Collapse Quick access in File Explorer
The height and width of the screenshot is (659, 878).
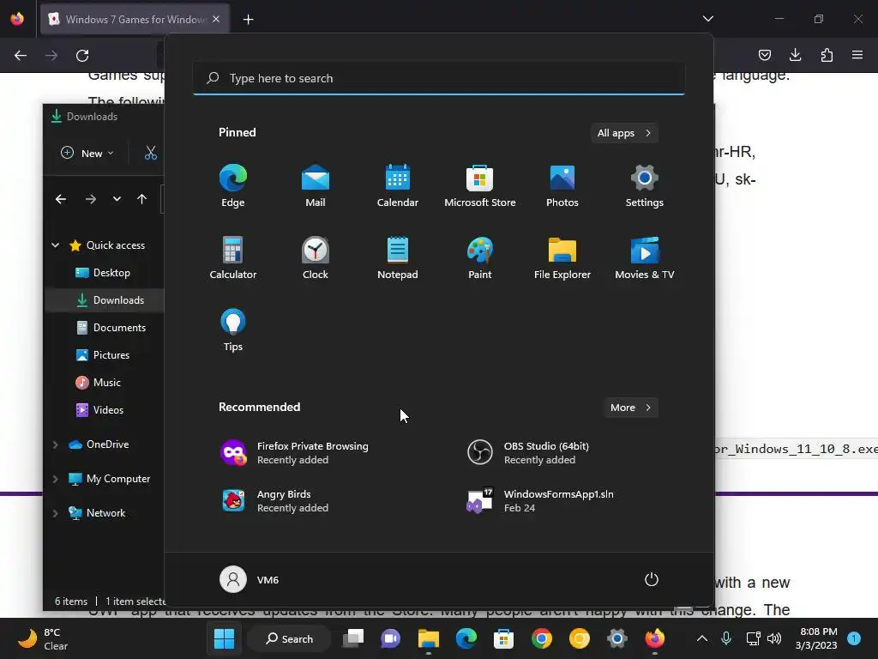click(55, 245)
